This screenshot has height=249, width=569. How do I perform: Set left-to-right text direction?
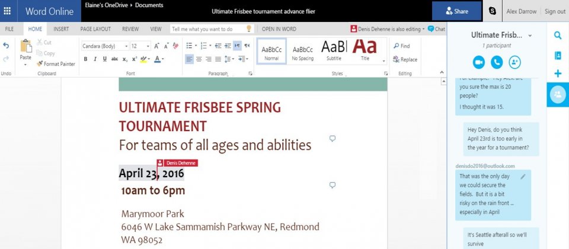pos(237,46)
